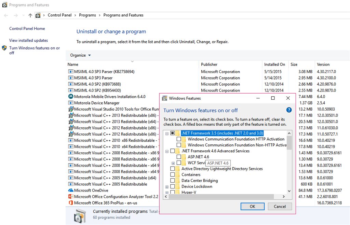Enable WCF Non-HTTP Activation checkbox
This screenshot has width=350, height=225.
pyautogui.click(x=178, y=145)
